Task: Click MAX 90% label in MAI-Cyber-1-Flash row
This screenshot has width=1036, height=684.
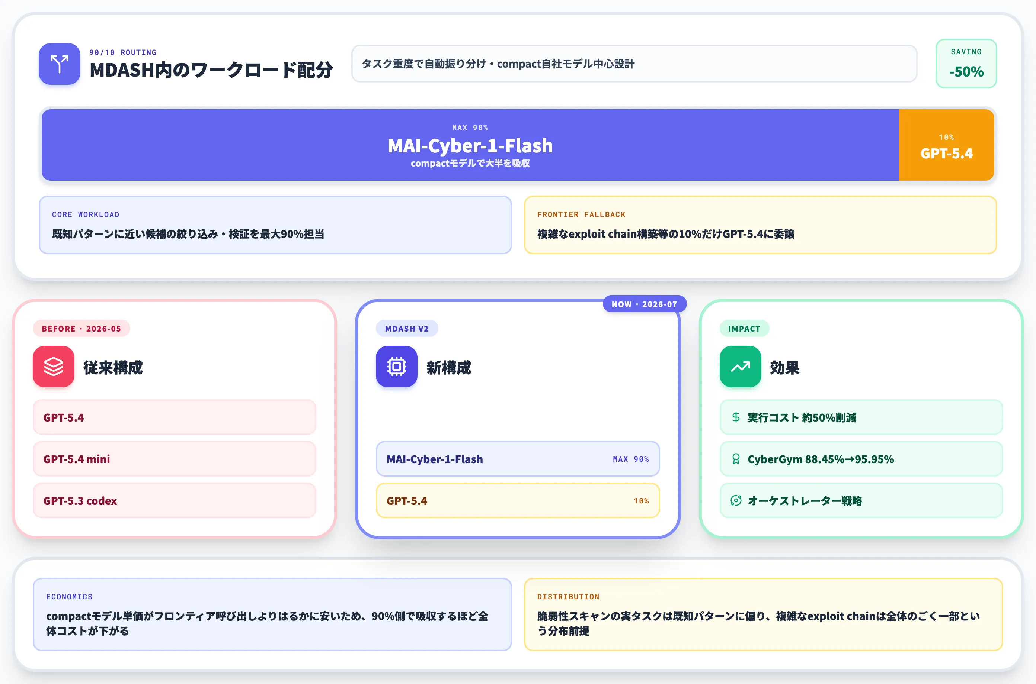Action: [631, 459]
